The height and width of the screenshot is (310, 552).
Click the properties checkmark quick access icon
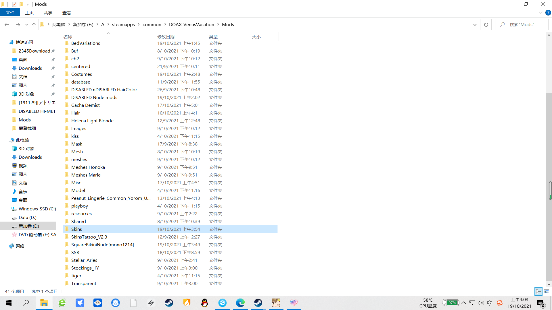tap(14, 4)
